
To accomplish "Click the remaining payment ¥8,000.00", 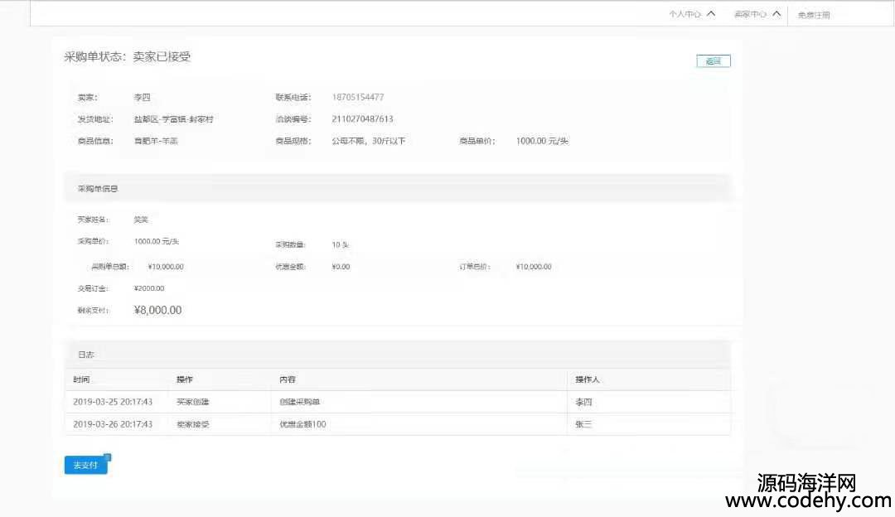I will pos(157,310).
